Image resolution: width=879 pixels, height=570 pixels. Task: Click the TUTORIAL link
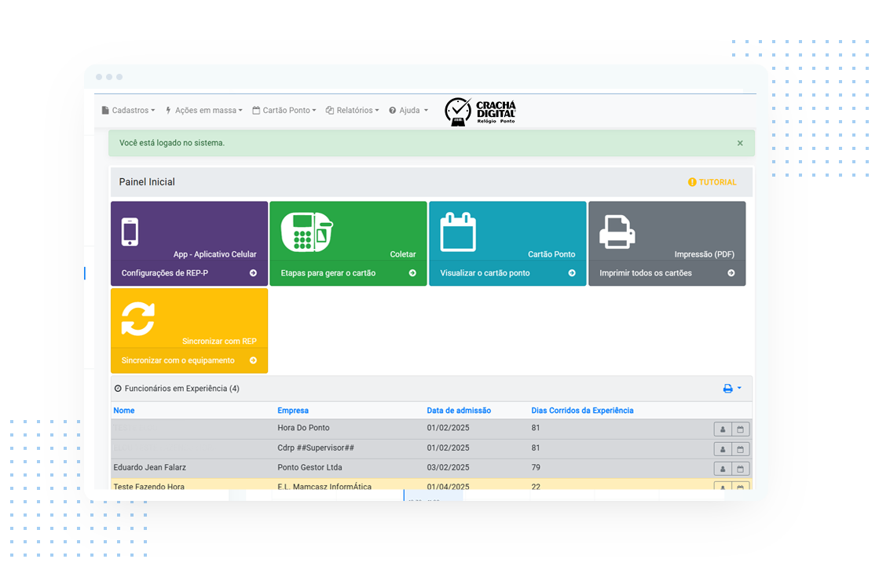[712, 182]
